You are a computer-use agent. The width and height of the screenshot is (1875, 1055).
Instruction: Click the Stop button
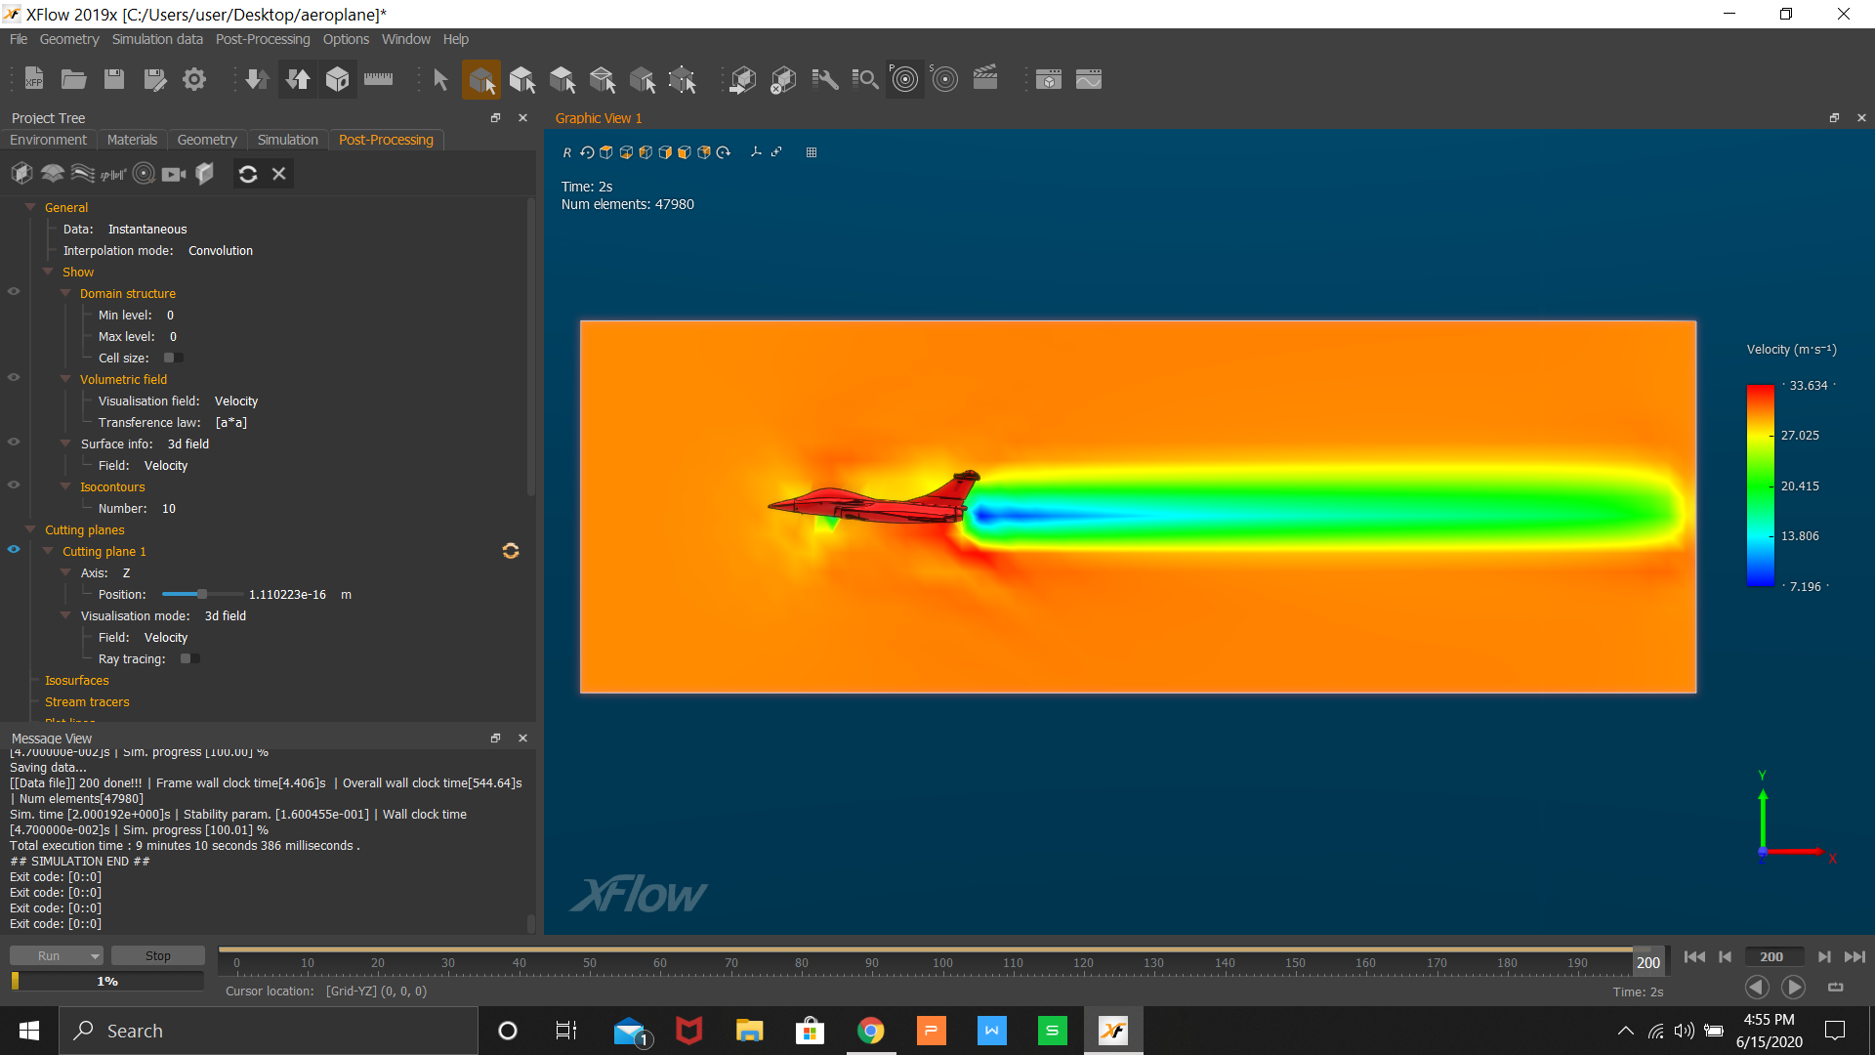click(x=157, y=956)
